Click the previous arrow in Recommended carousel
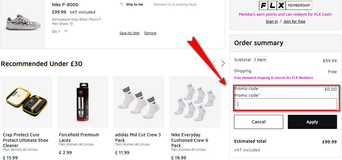This screenshot has height=160, width=342. [214, 63]
